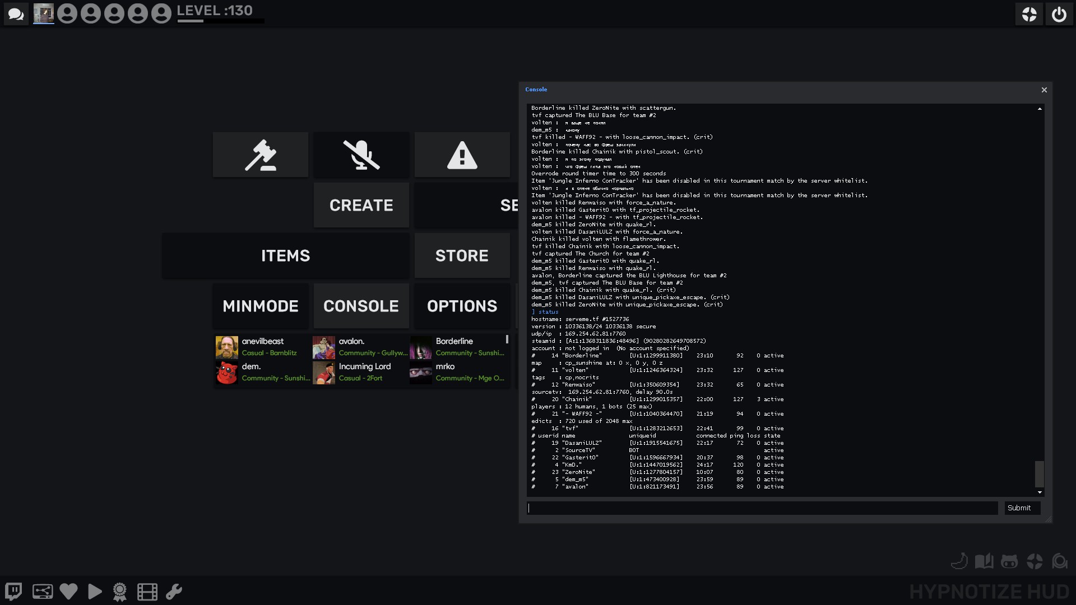
Task: Click console scrollbar down arrow
Action: pyautogui.click(x=1040, y=492)
